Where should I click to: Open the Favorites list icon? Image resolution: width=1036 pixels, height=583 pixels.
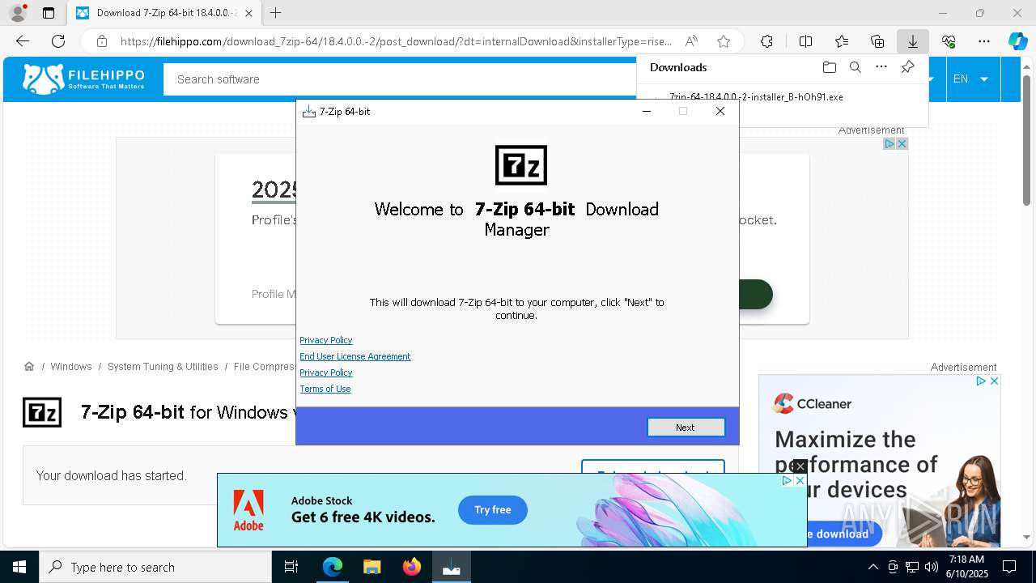click(x=842, y=41)
